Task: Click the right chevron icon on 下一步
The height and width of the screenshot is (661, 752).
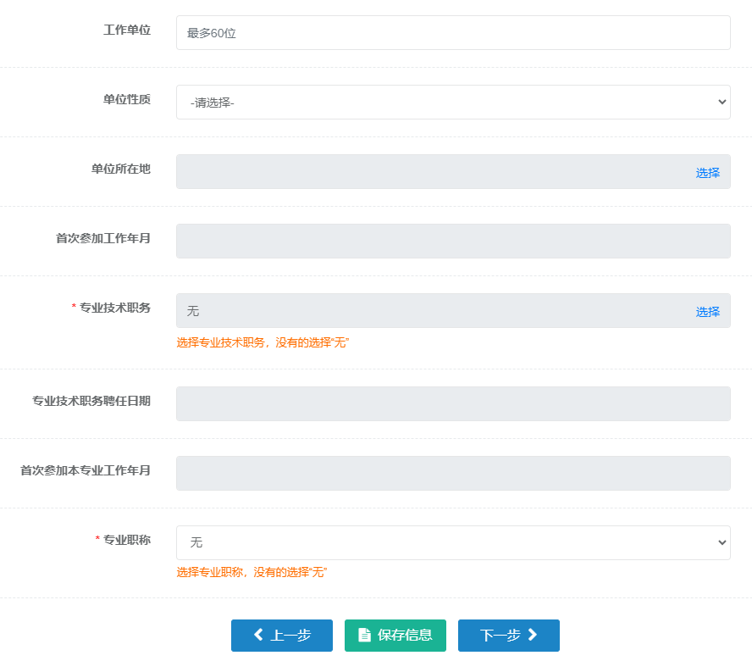Action: [x=533, y=635]
